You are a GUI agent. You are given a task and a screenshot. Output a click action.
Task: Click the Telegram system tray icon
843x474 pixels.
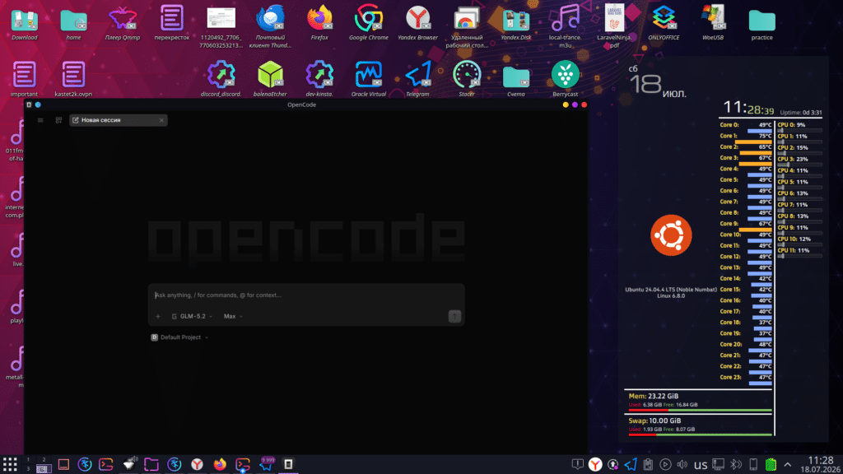coord(630,464)
